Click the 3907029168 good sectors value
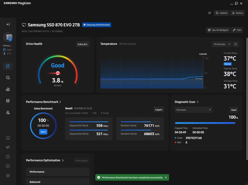This screenshot has width=248, height=185. 193,138
